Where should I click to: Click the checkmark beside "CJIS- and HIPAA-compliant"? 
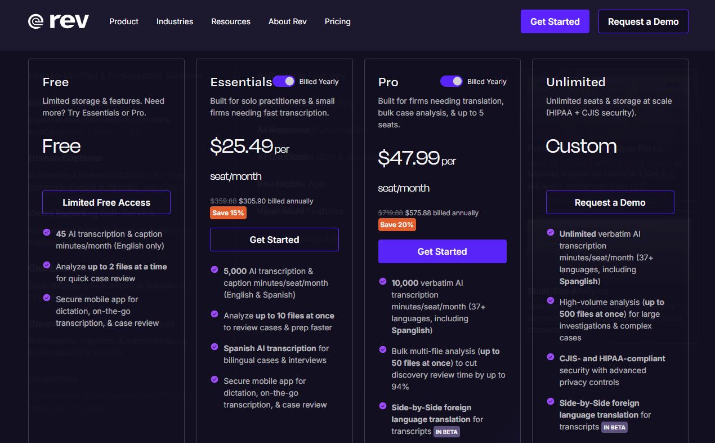coord(549,357)
